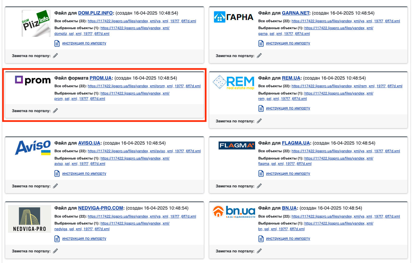Open all-objects XML link for DOM.PLIZ.INFO
413x263 pixels.
[142, 21]
